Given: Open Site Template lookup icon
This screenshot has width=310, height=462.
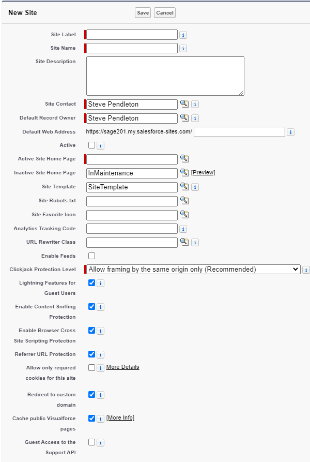Looking at the screenshot, I should [x=184, y=186].
